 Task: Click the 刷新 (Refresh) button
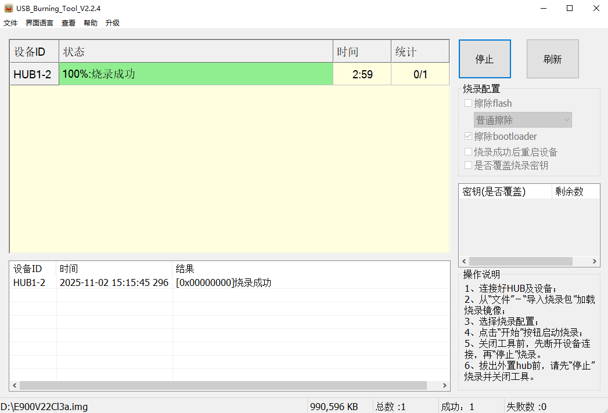pos(552,58)
